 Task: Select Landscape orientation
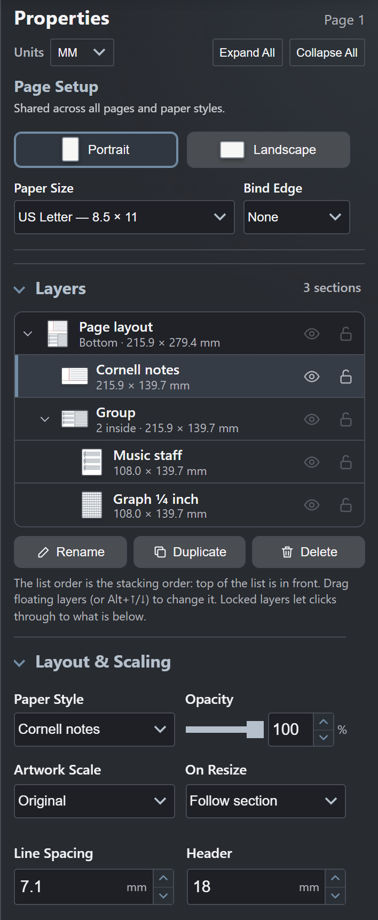click(269, 150)
